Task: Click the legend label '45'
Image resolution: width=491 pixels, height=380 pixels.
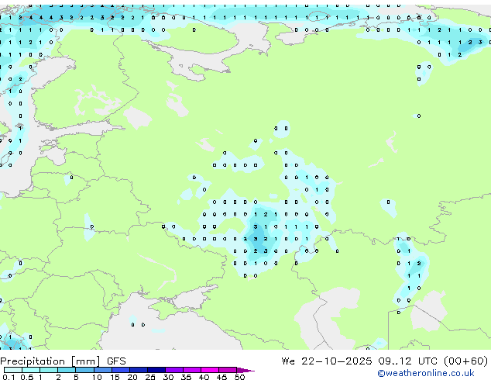Action: [221, 377]
